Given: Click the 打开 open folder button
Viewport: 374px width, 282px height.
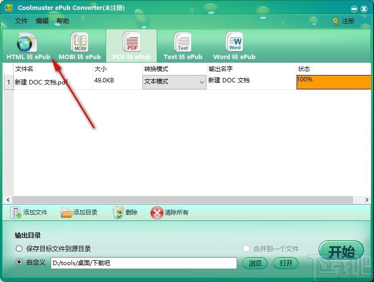Looking at the screenshot, I should (x=286, y=263).
